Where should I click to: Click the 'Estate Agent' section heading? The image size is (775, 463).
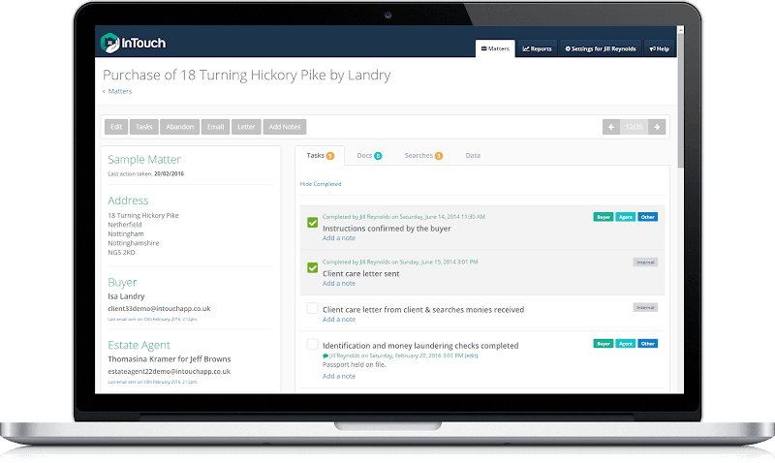[x=139, y=345]
